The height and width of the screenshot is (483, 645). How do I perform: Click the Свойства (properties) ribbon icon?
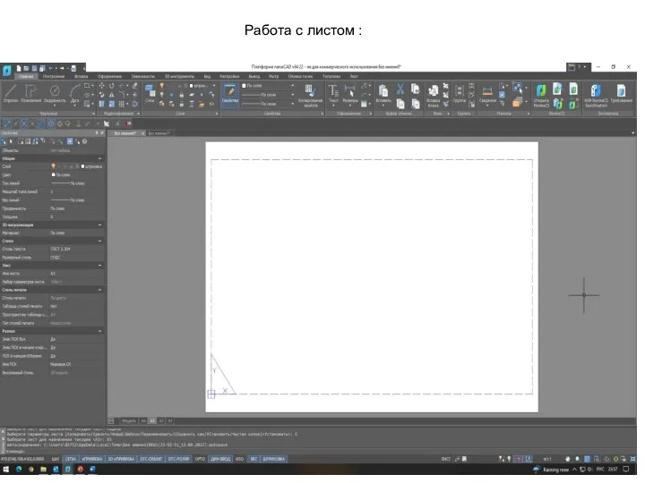point(229,93)
